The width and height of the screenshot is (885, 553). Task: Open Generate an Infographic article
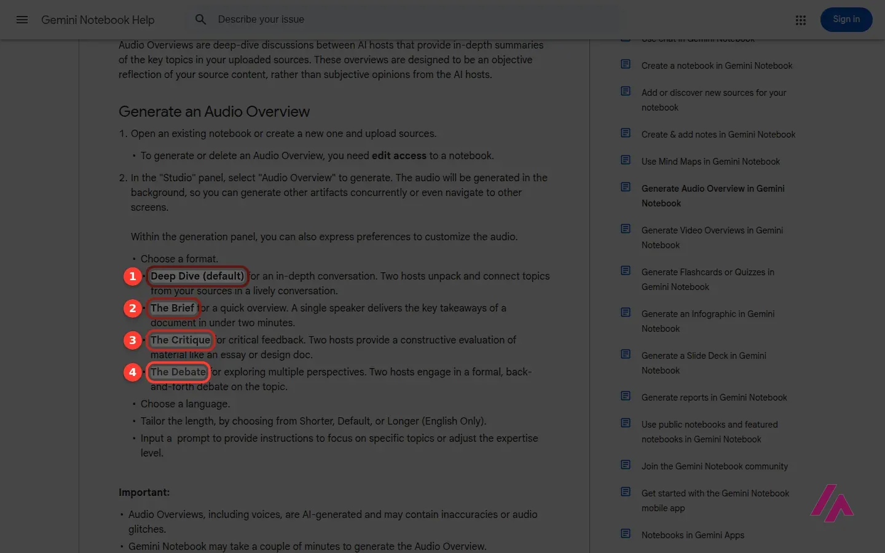[708, 321]
